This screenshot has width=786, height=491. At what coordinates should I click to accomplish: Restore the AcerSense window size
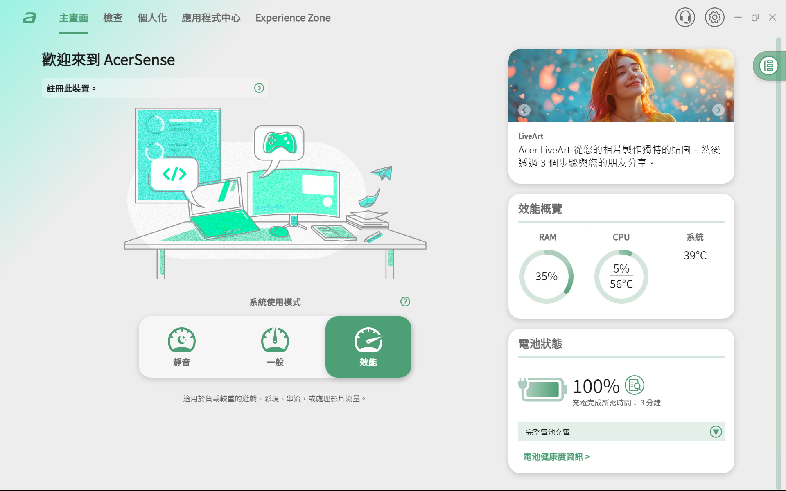(x=755, y=17)
